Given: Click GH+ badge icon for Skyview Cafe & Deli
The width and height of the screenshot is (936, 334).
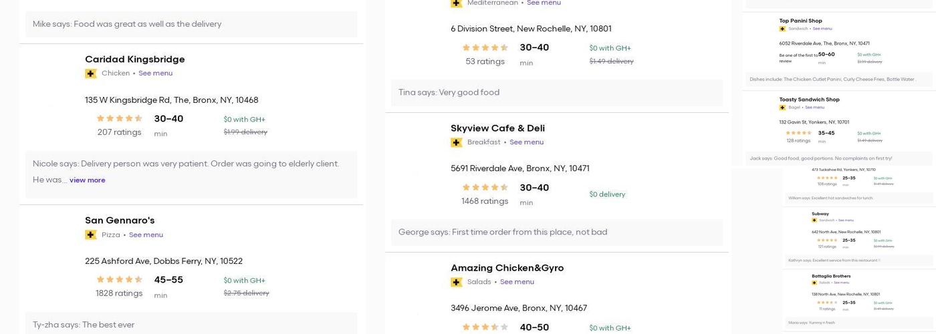Looking at the screenshot, I should click(x=457, y=142).
